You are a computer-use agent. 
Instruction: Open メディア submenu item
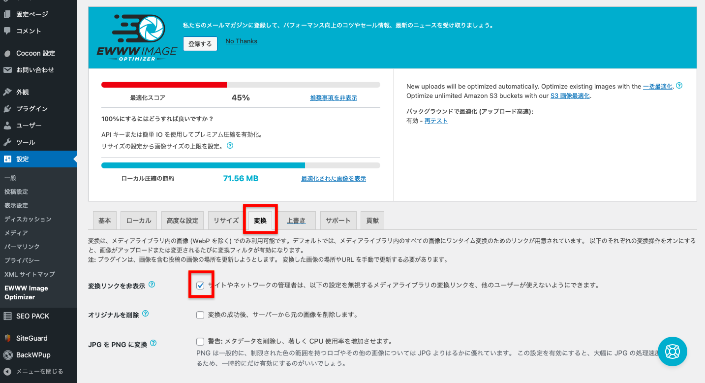[x=16, y=233]
